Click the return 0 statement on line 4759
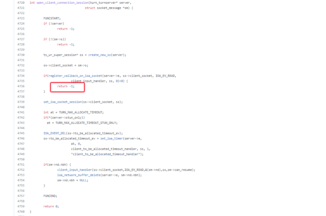The image size is (326, 216). (50, 206)
